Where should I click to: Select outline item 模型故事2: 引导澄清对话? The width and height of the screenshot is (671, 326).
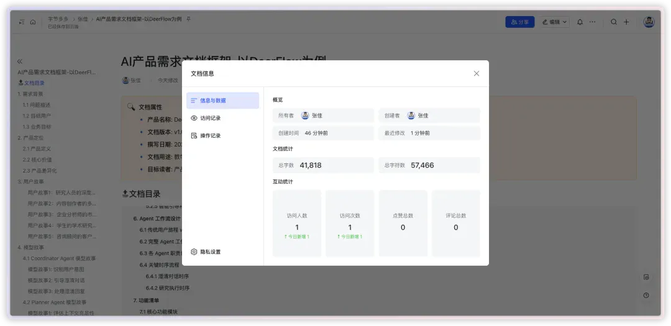click(56, 280)
